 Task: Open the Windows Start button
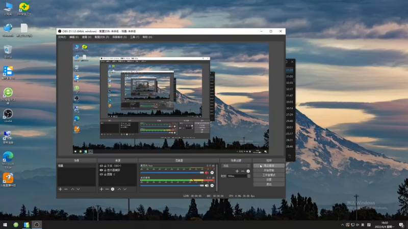5,224
